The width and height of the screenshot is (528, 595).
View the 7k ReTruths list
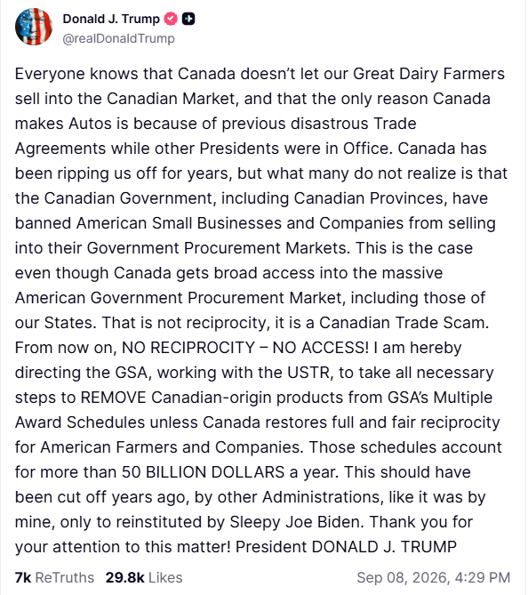tap(54, 577)
